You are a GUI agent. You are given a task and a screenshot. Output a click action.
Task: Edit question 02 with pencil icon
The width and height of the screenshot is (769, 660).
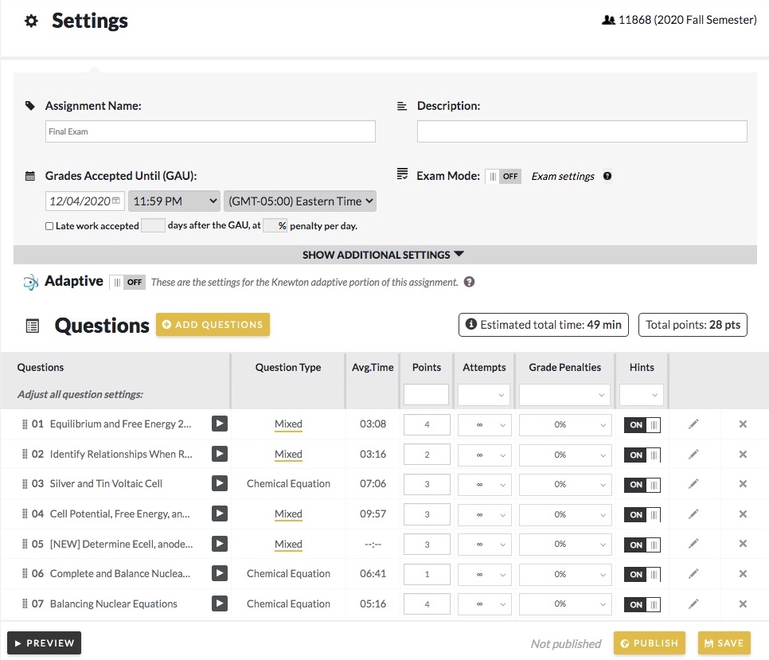(693, 455)
